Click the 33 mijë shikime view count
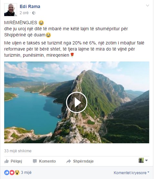 click(x=18, y=151)
